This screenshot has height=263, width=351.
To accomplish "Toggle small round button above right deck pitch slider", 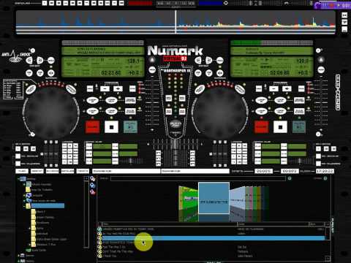I will 318,50.
